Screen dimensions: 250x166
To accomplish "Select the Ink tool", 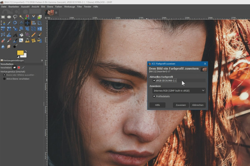I will pyautogui.click(x=15, y=41).
